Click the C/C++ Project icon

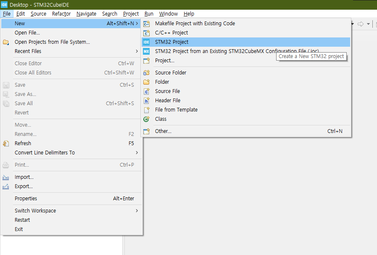tap(146, 33)
